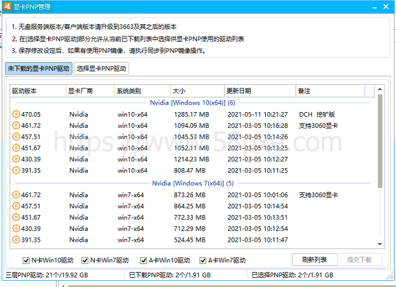
Task: Toggle the A卡Win7驱动 checkbox
Action: pyautogui.click(x=203, y=260)
